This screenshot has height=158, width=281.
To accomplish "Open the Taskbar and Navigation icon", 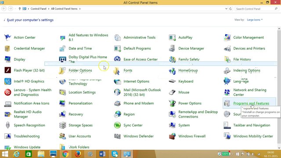I will (227, 125).
